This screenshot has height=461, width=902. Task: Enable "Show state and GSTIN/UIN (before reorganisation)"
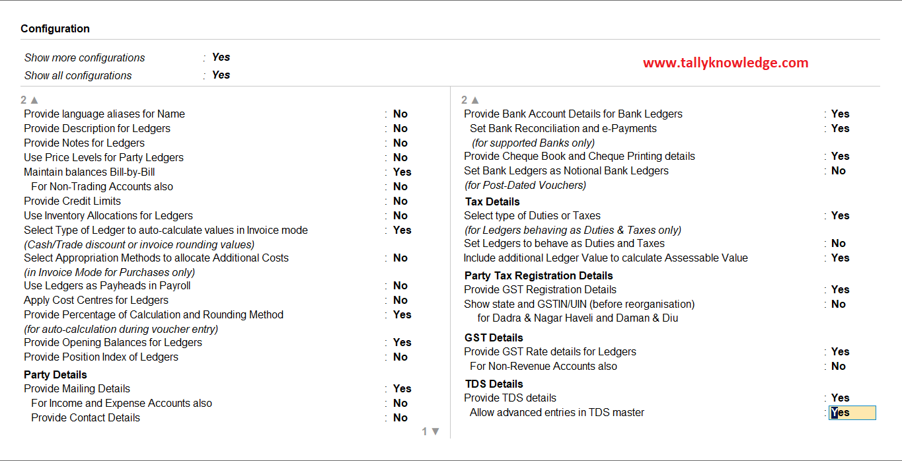[x=838, y=304]
